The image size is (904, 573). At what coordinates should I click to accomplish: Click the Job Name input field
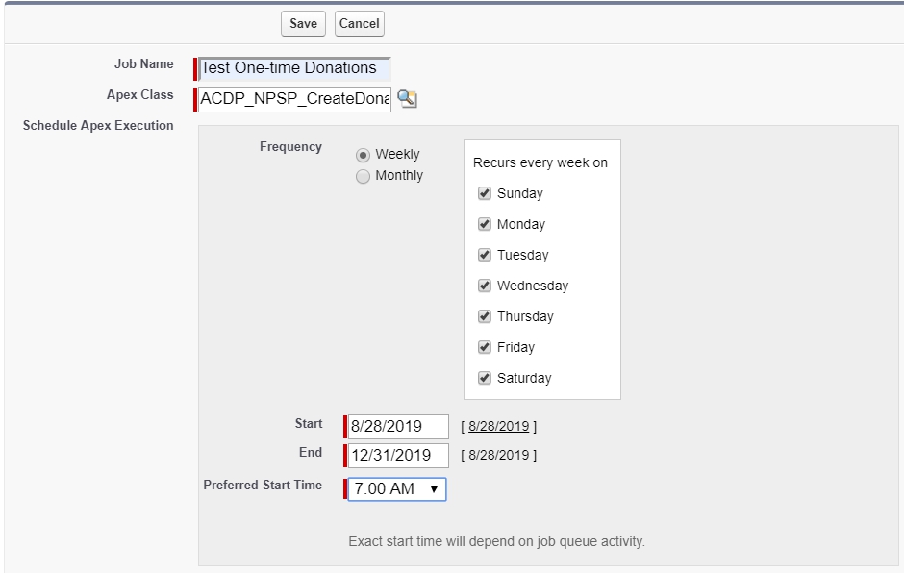294,68
